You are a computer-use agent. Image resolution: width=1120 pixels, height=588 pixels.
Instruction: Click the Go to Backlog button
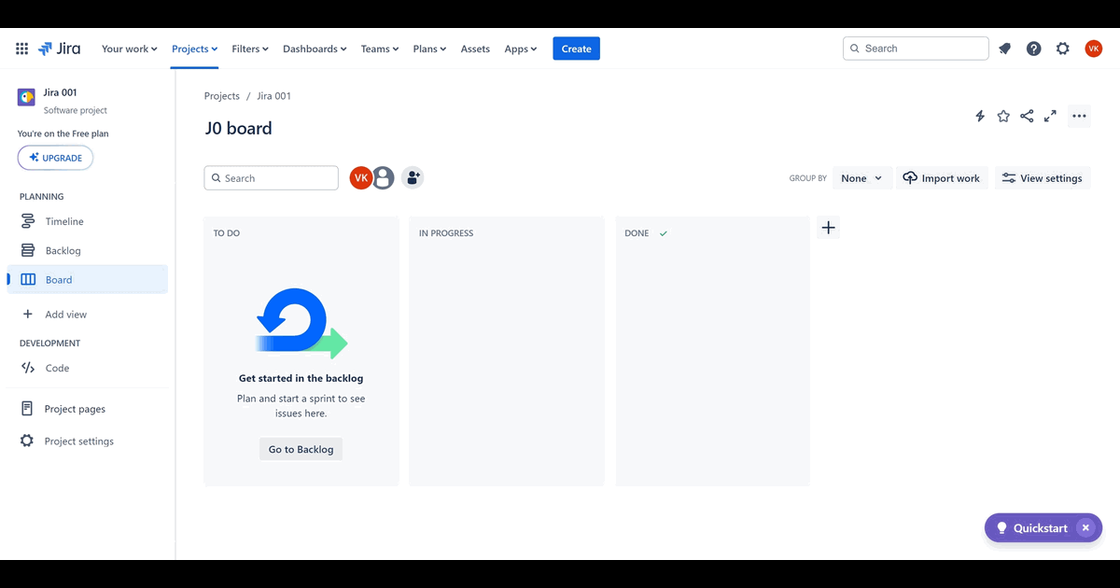click(x=301, y=449)
